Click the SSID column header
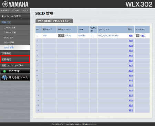155x126 pixels. point(83,29)
